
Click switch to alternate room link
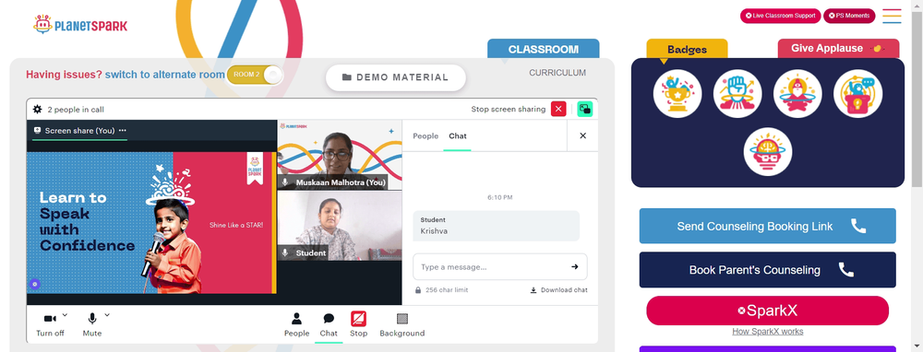point(165,75)
